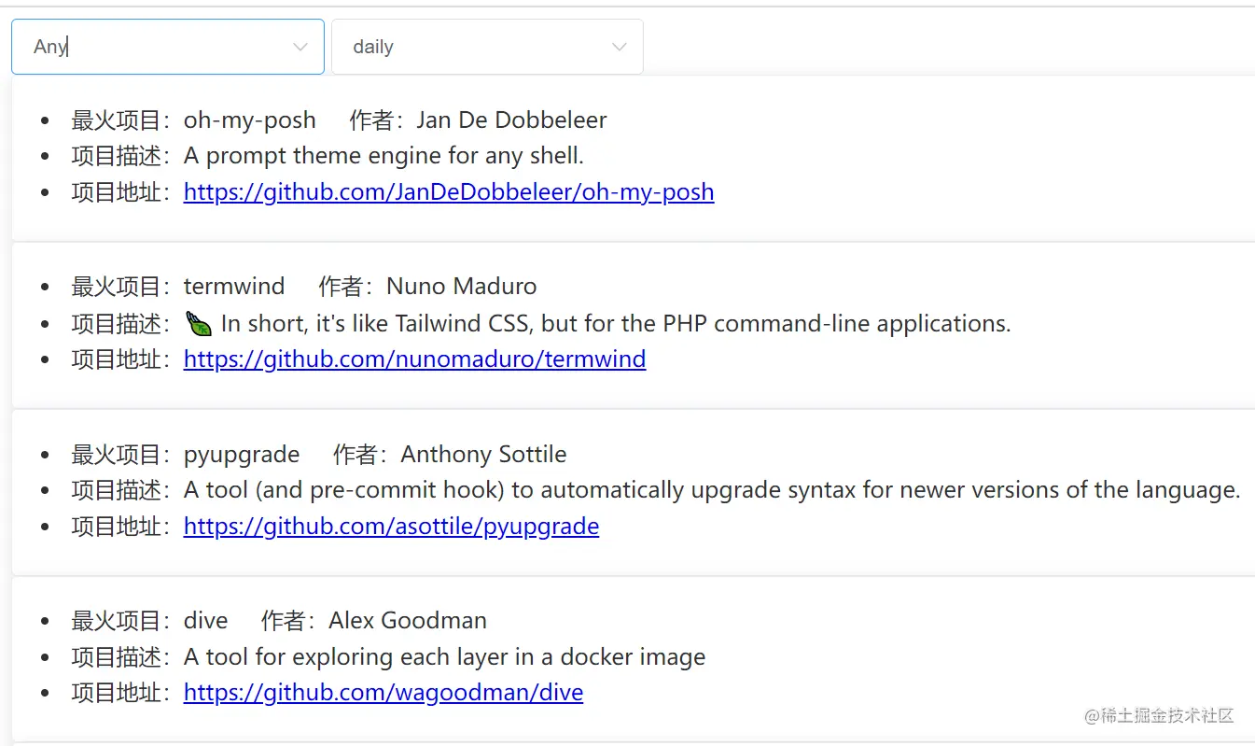Click the chevron arrow in the Any dropdown
The height and width of the screenshot is (746, 1255).
[300, 47]
